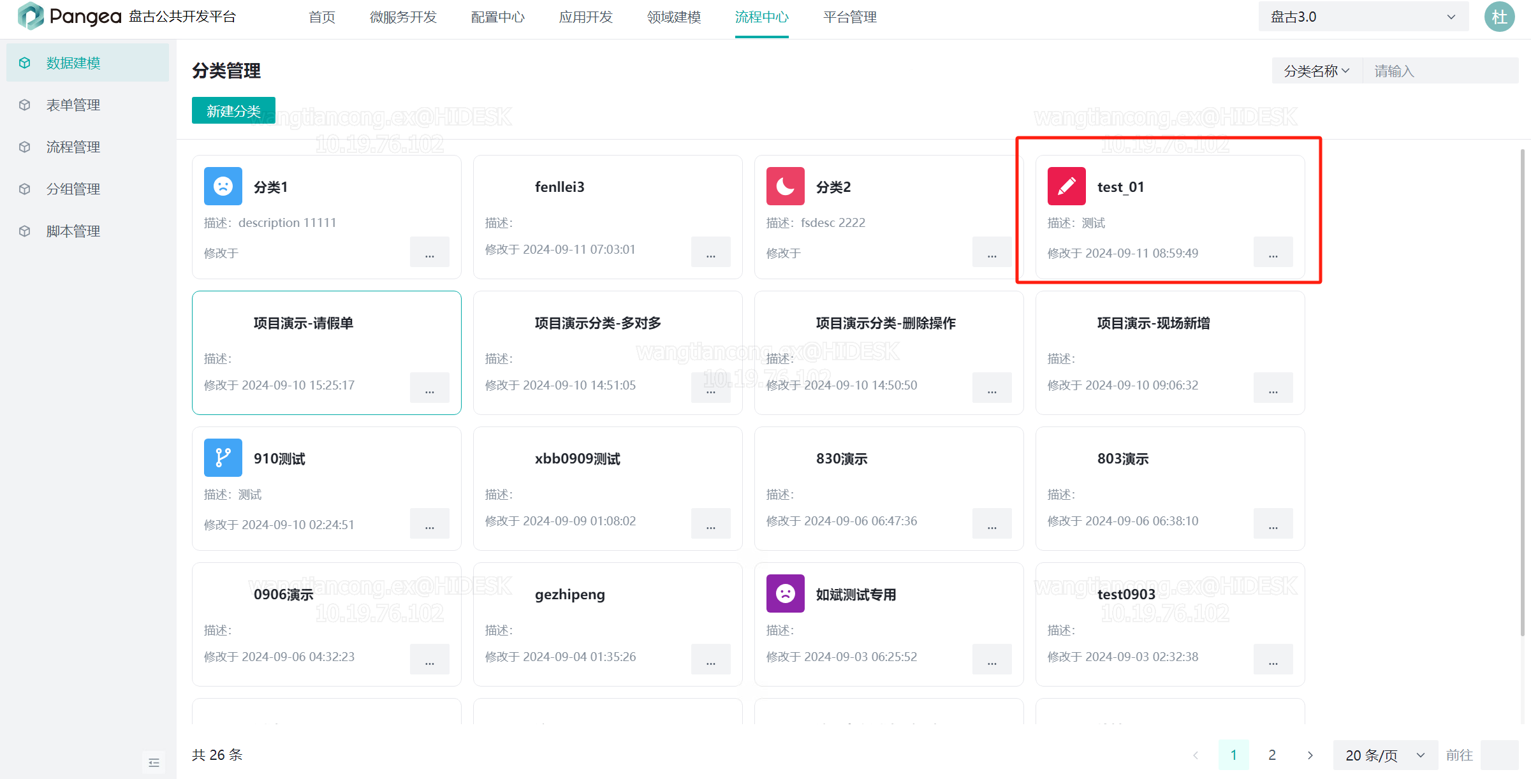The width and height of the screenshot is (1531, 779).
Task: Open the more menu on 项目演示-请假单 card
Action: 430,388
